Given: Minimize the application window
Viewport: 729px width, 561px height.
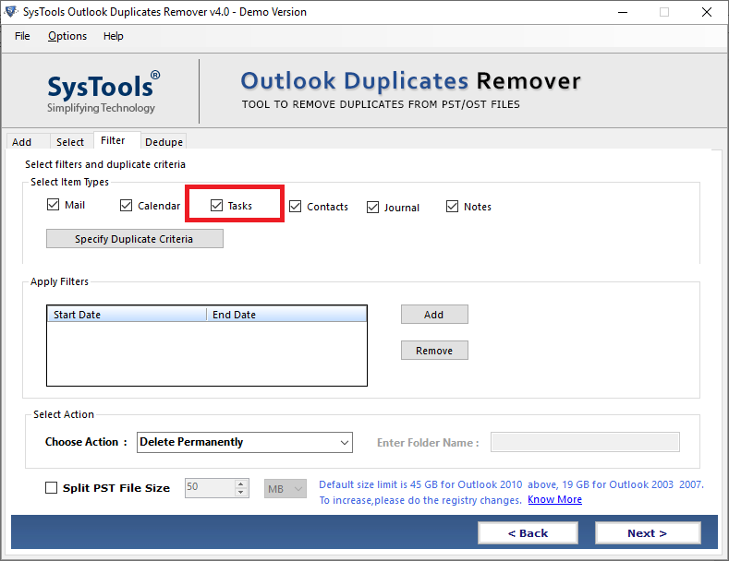Looking at the screenshot, I should 623,12.
